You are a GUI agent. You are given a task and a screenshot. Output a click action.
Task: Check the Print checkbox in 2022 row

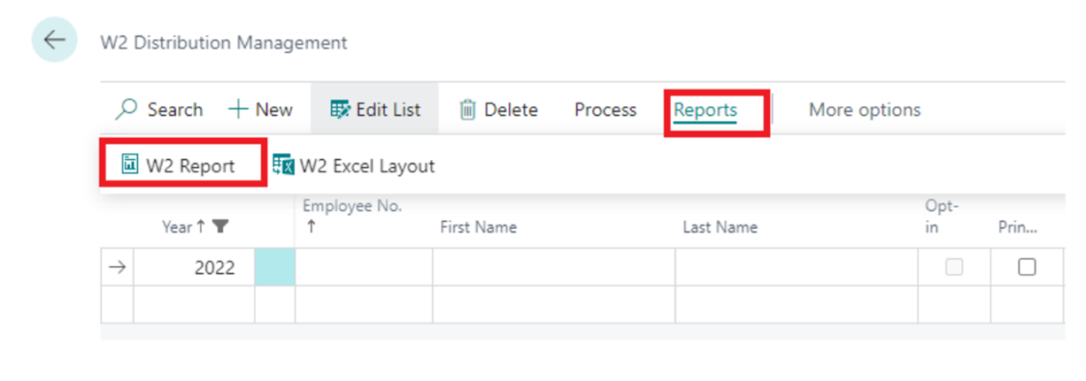coord(1027,267)
